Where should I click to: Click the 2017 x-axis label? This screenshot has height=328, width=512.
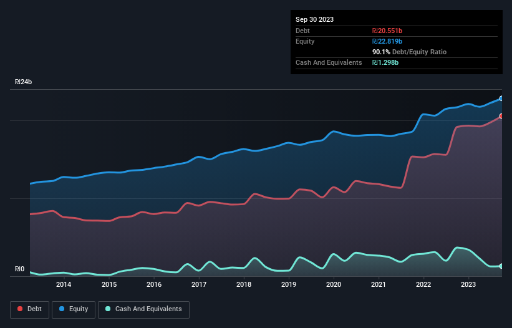pyautogui.click(x=199, y=284)
